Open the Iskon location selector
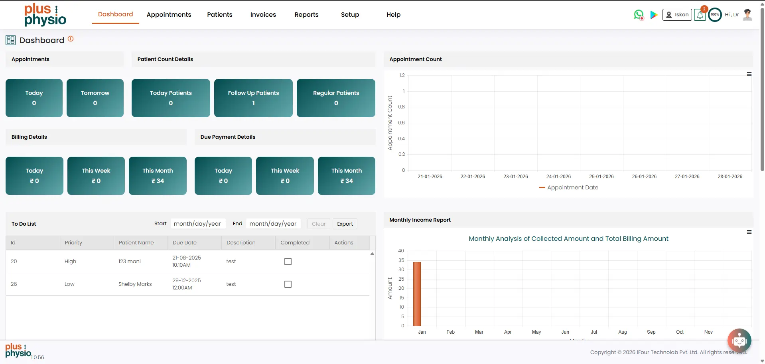The image size is (765, 364). (x=677, y=15)
